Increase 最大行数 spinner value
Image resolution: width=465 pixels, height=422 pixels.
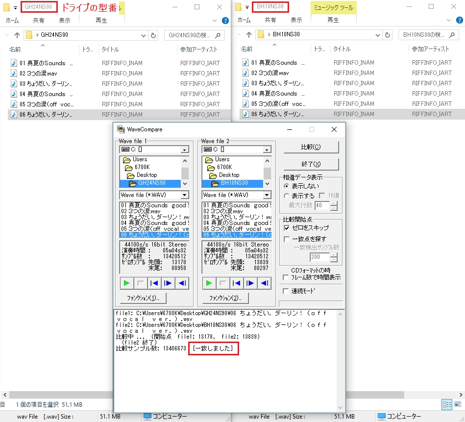pyautogui.click(x=334, y=203)
